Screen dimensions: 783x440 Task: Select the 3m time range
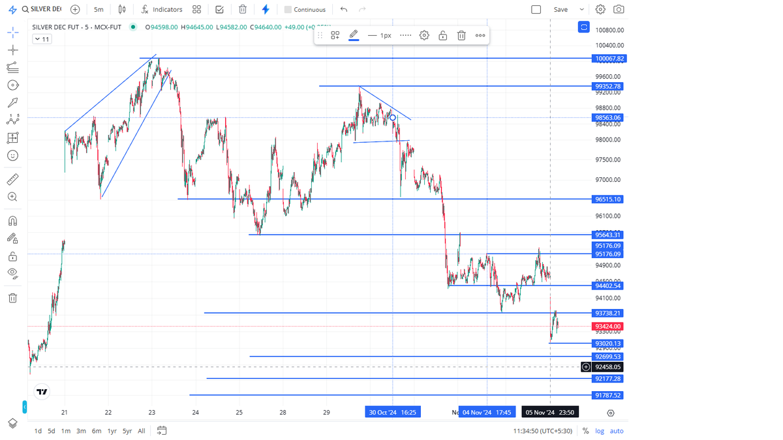[81, 431]
